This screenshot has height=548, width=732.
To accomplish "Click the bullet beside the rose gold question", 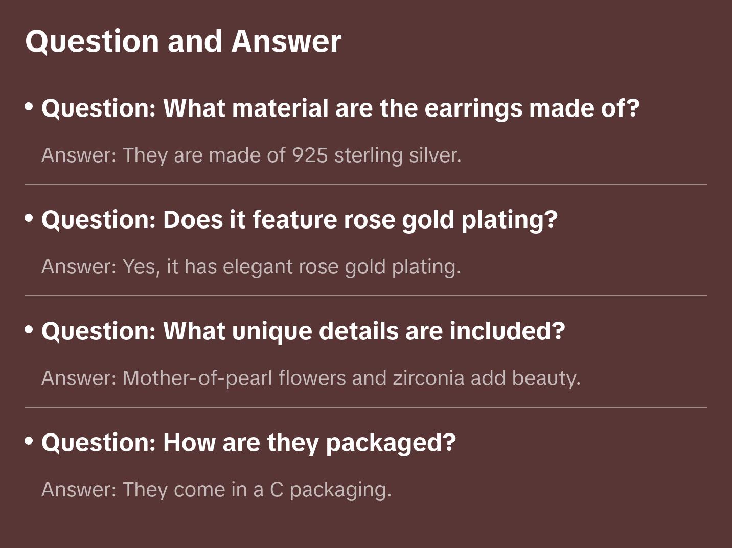I will click(x=29, y=218).
